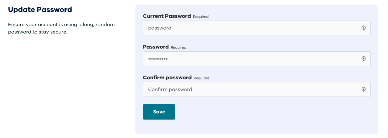Viewport: 388px width, 138px height.
Task: Click the "Required" tag beside Confirm password label
Action: click(x=201, y=78)
